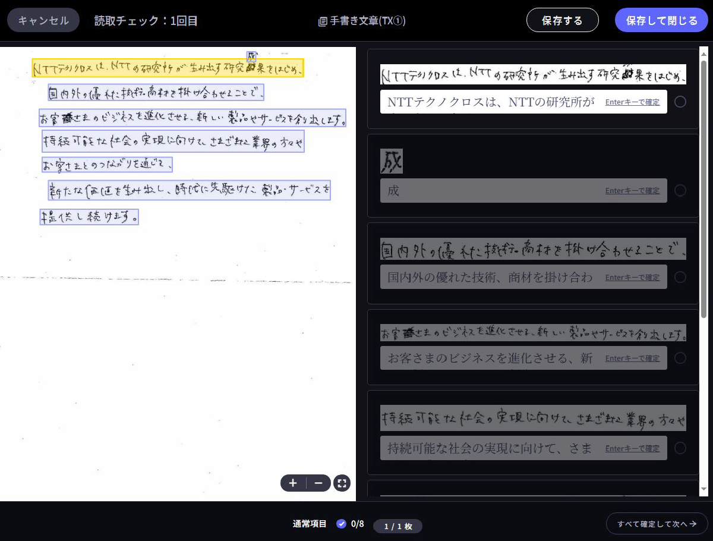Select handwritten line 新たな価値を生み出し in document

190,190
